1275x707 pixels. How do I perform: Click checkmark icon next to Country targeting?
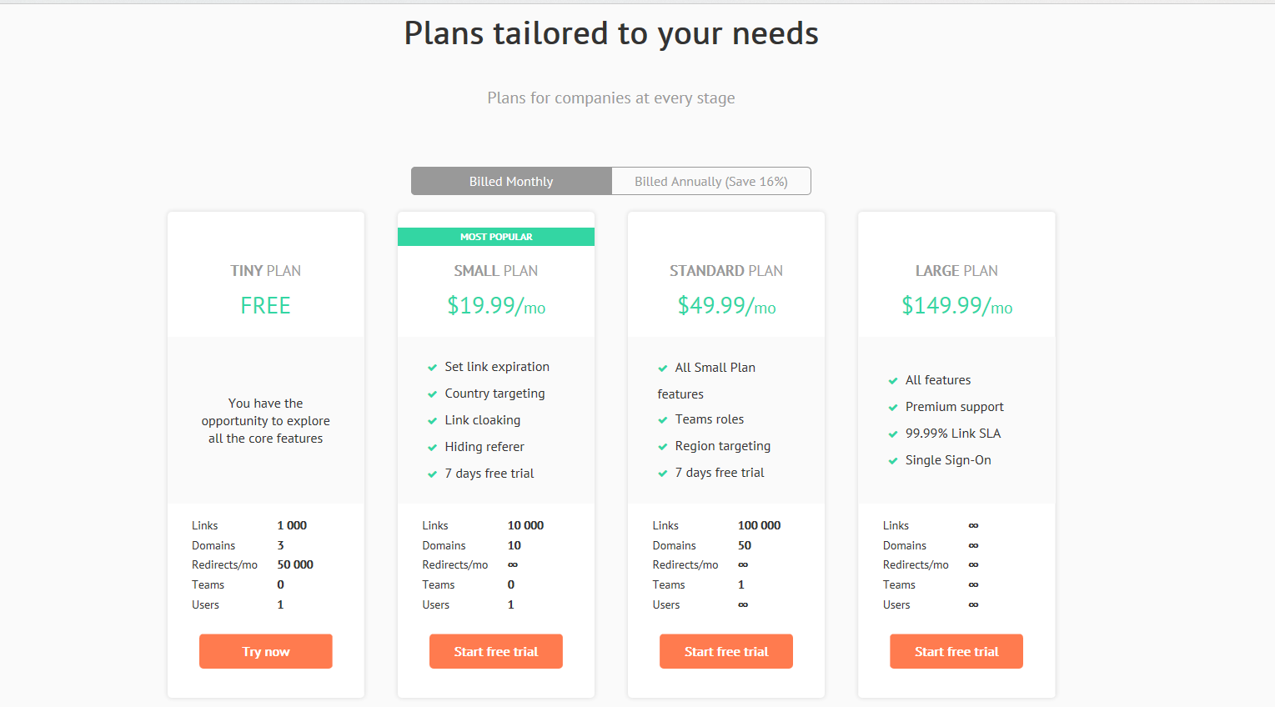pos(432,394)
